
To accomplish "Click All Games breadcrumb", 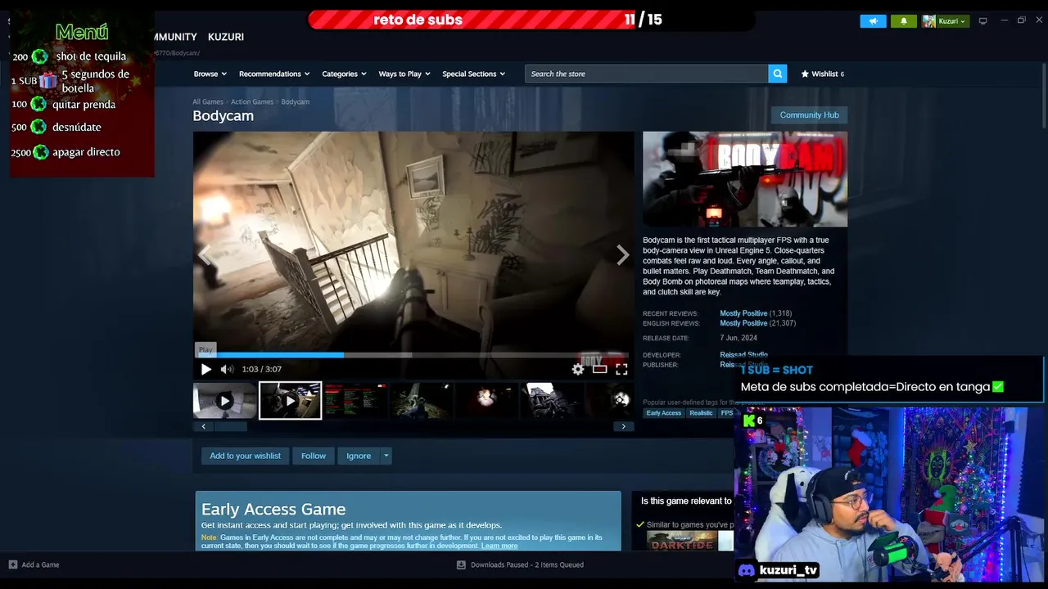I will pos(208,102).
